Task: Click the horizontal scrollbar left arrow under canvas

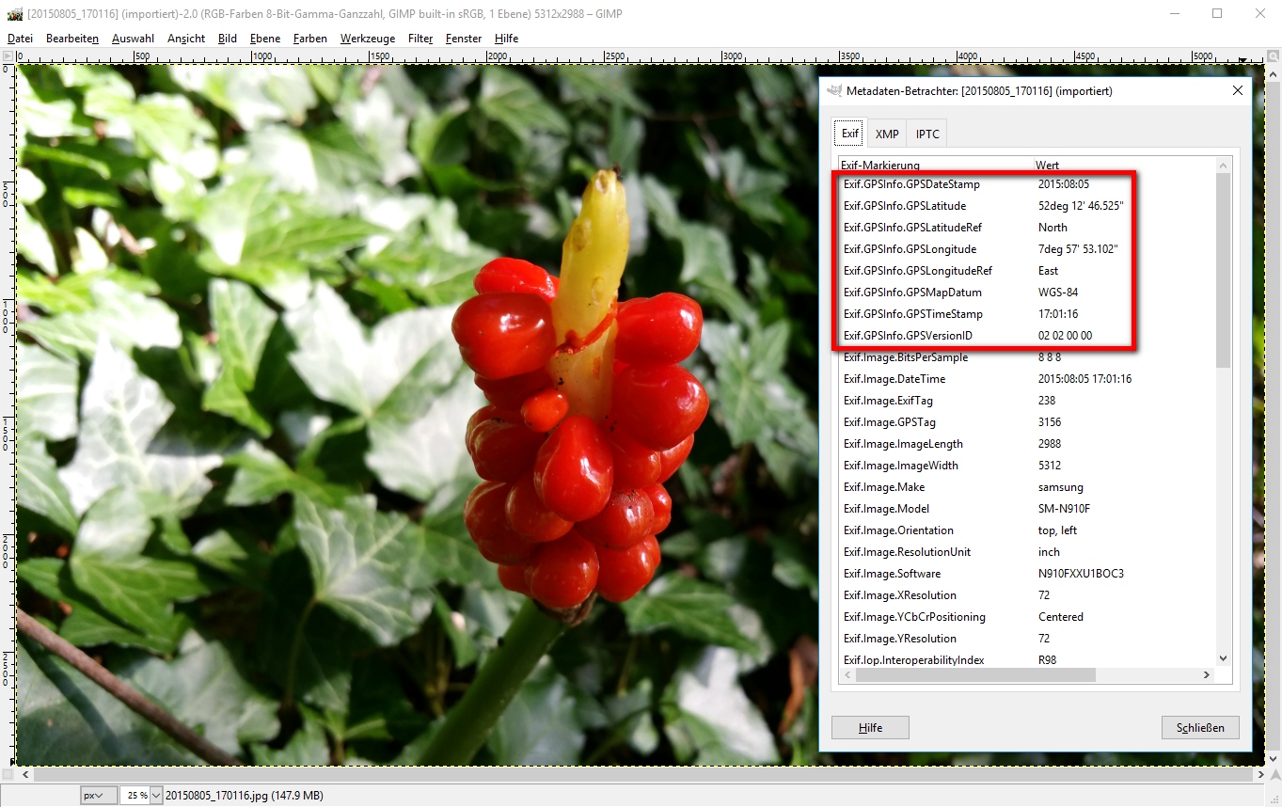Action: click(24, 774)
